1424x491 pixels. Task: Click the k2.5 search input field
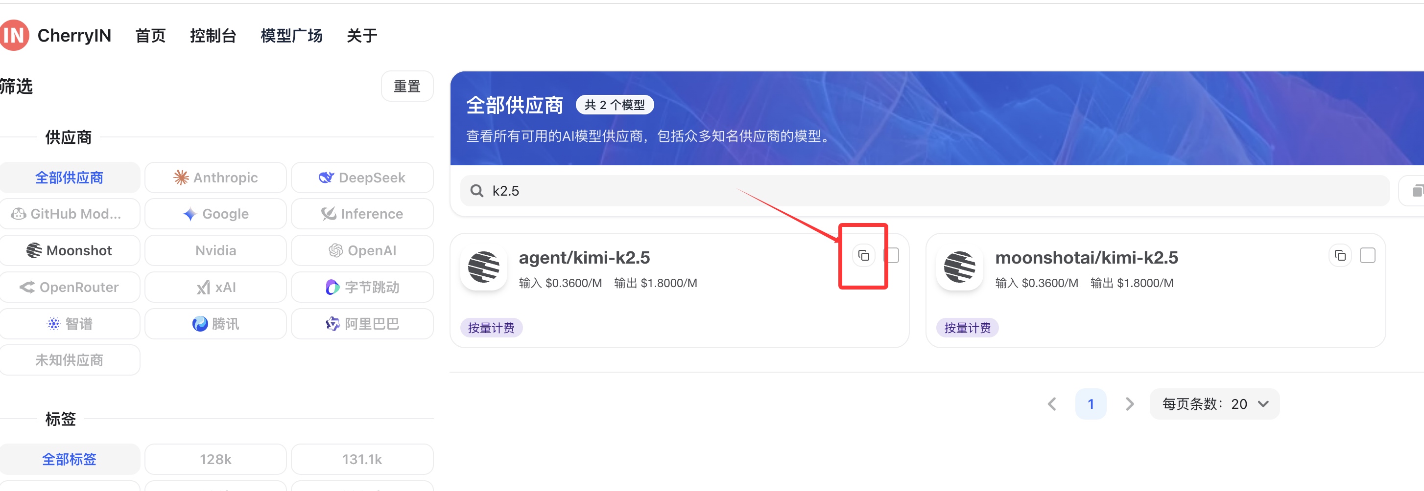click(x=884, y=191)
